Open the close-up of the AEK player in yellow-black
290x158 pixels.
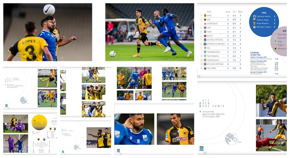pyautogui.click(x=176, y=129)
